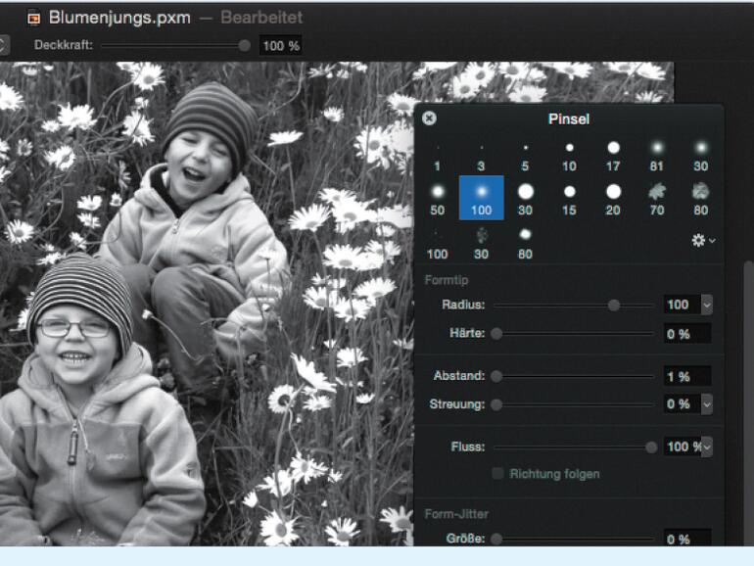Click the Radius label

[463, 305]
